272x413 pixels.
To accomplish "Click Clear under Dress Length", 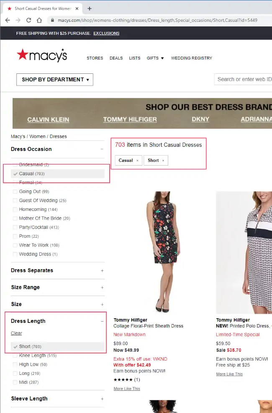I will [16, 333].
